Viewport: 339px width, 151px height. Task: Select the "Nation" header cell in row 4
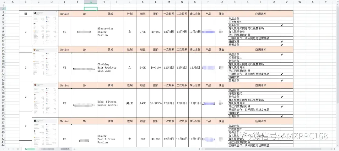click(x=65, y=14)
